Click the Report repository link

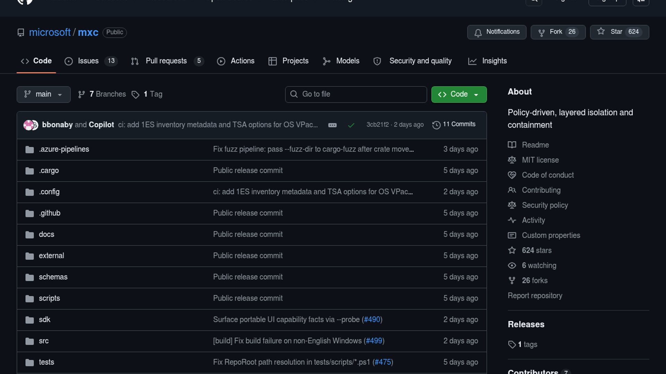pos(535,296)
